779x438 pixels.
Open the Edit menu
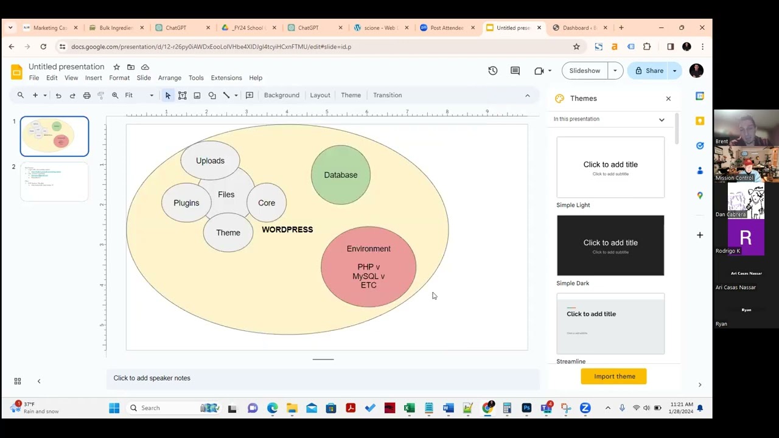(x=52, y=78)
